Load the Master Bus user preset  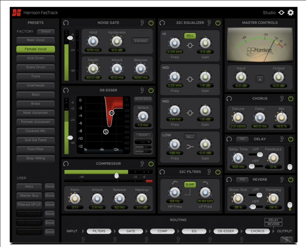29,195
